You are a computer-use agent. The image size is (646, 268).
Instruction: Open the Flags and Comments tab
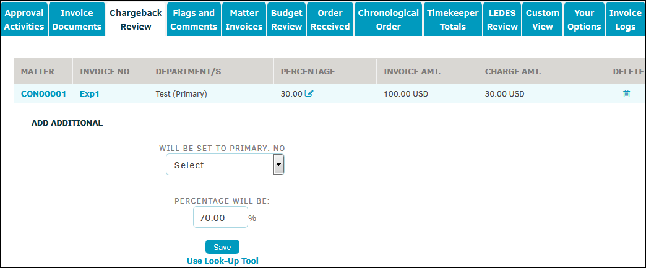point(194,19)
